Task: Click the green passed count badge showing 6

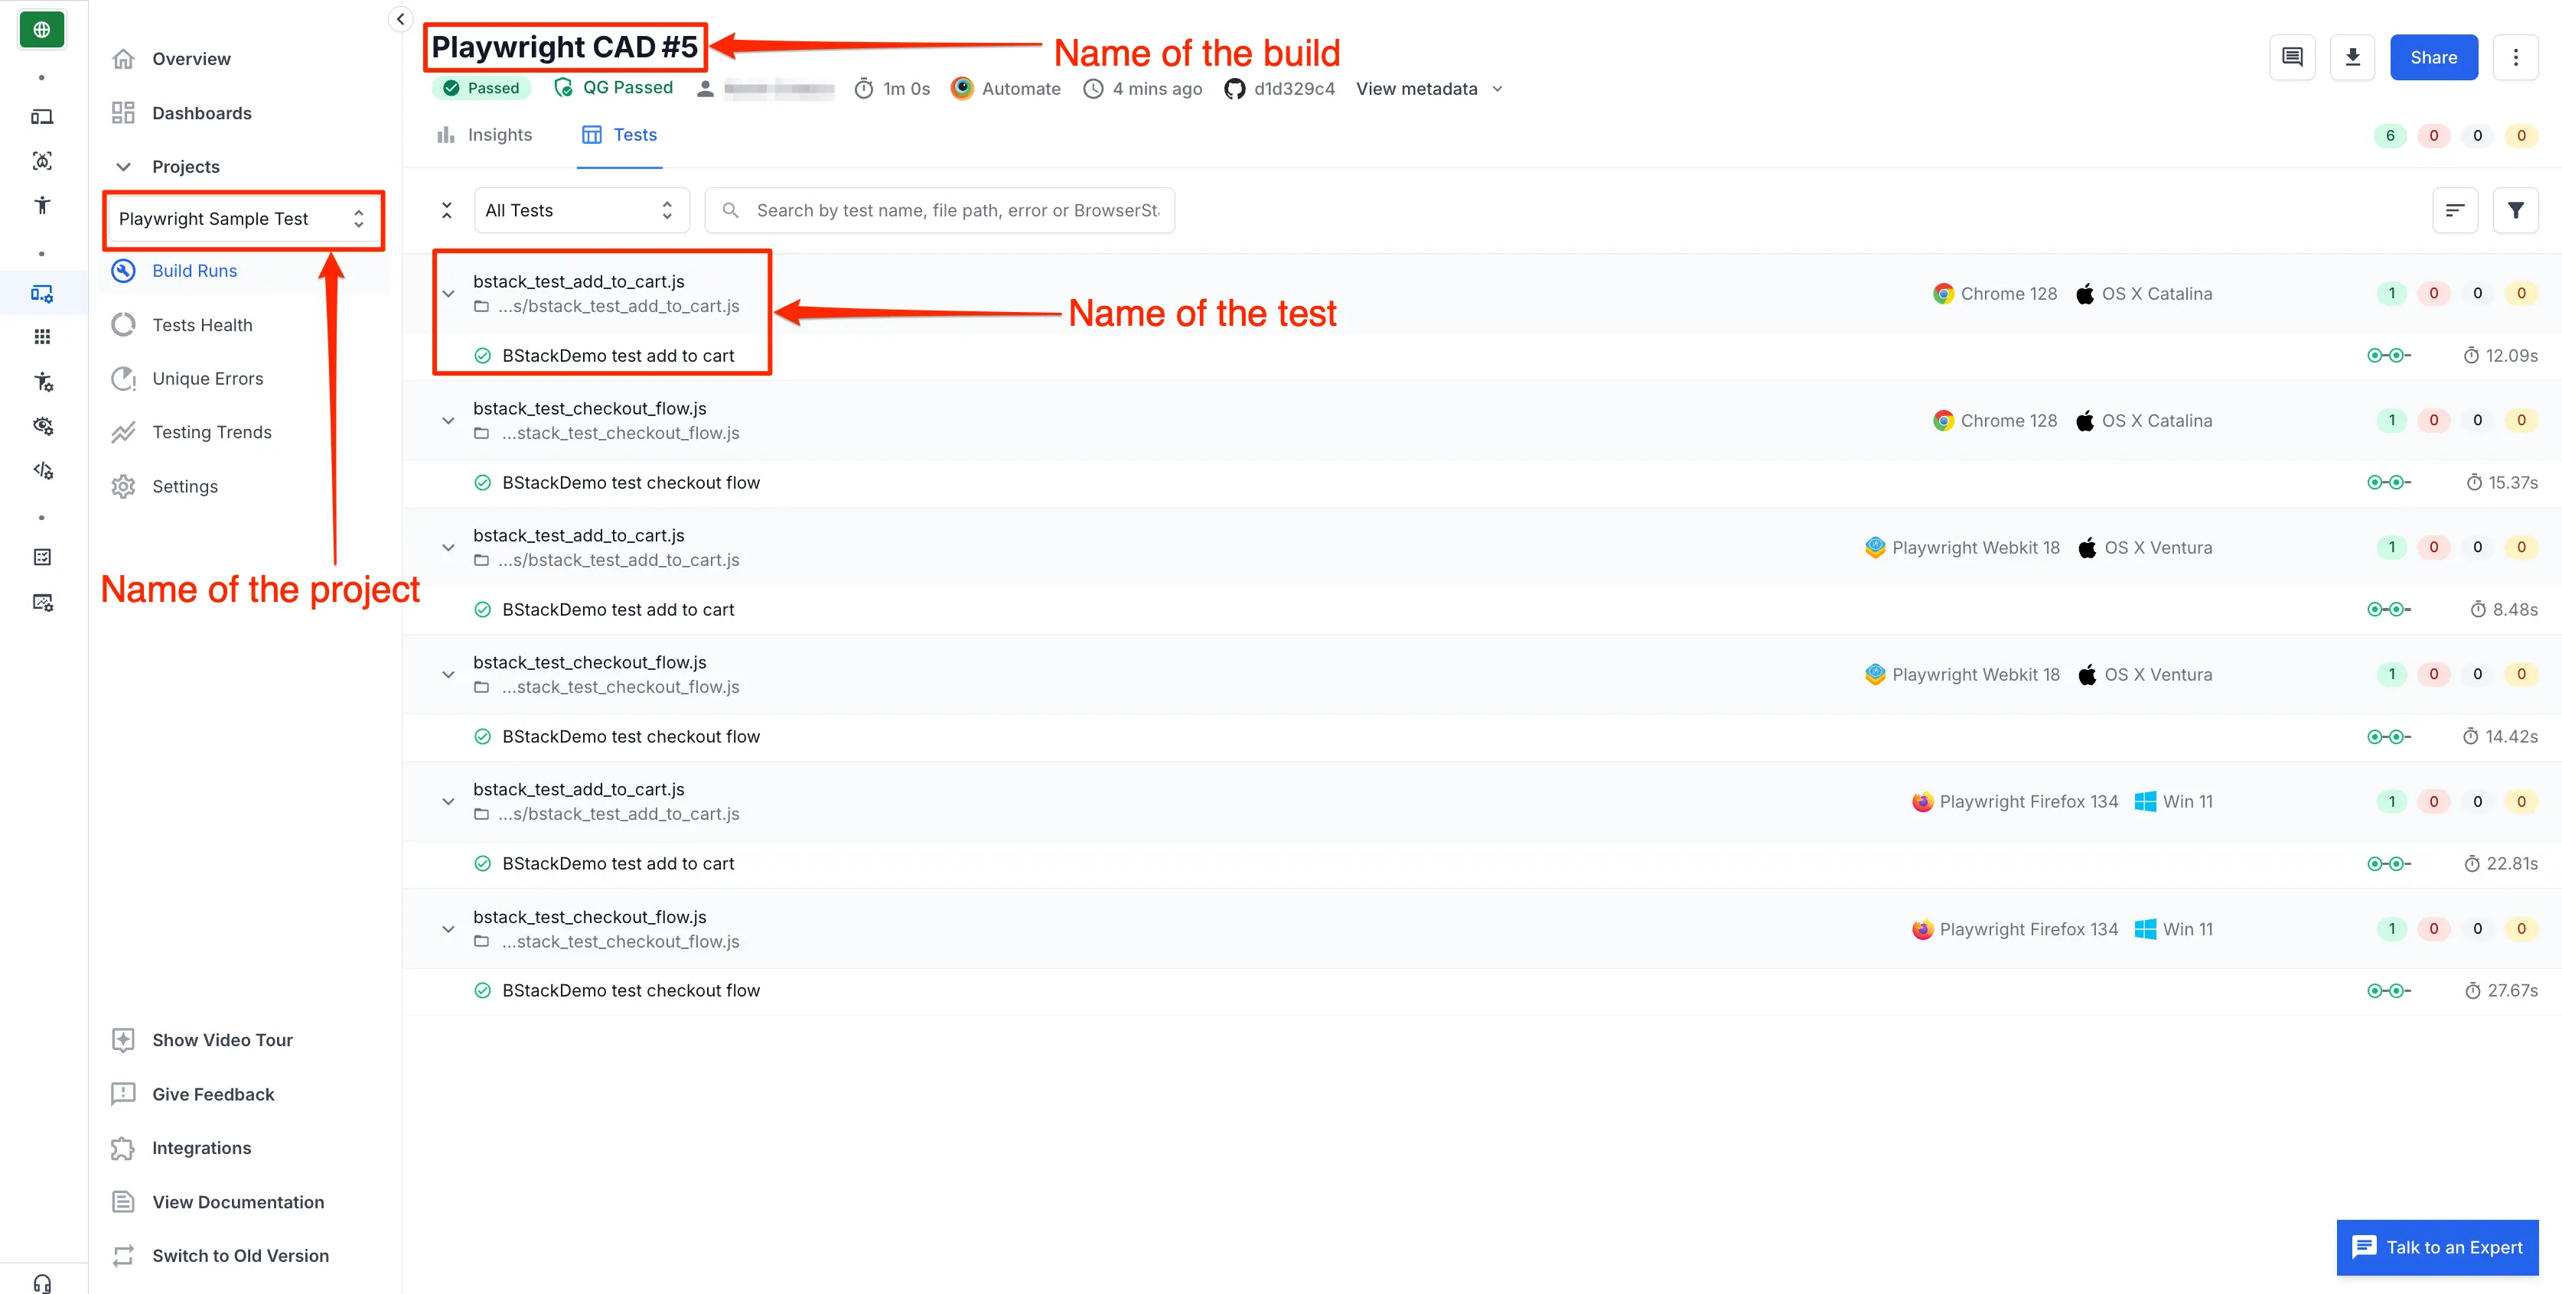Action: 2389,136
